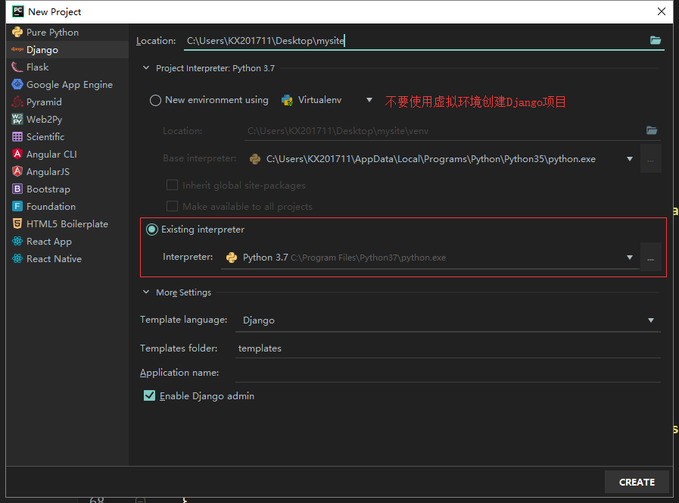Open the existing Interpreter dropdown
Image resolution: width=679 pixels, height=503 pixels.
(x=630, y=258)
